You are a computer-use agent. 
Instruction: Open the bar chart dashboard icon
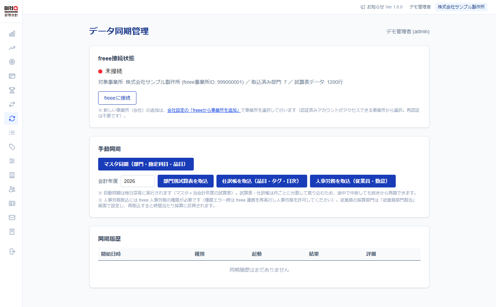[x=12, y=34]
